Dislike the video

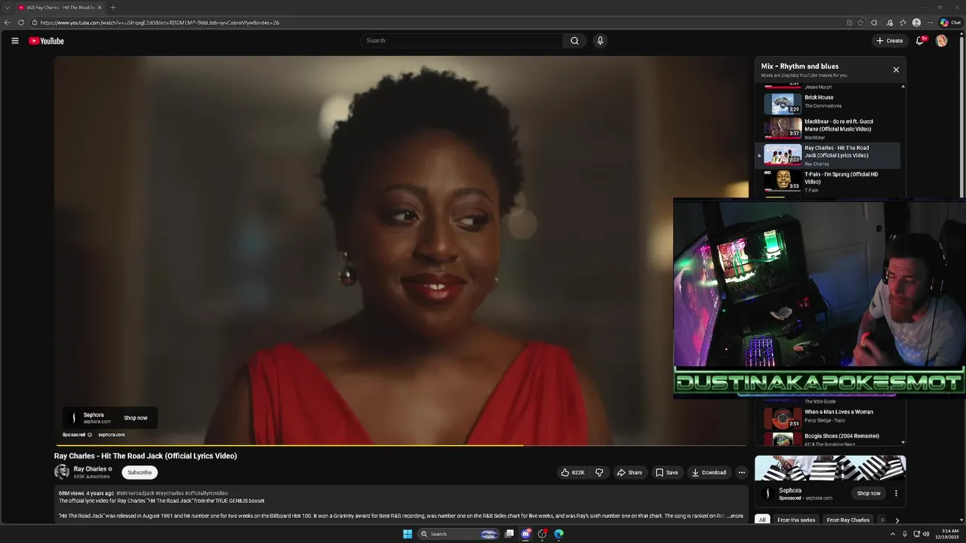(599, 472)
